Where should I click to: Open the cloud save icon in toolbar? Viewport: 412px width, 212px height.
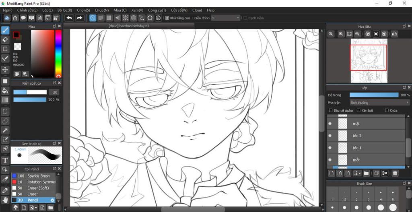[7, 18]
